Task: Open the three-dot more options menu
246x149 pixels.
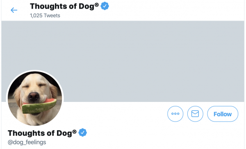Action: tap(175, 114)
